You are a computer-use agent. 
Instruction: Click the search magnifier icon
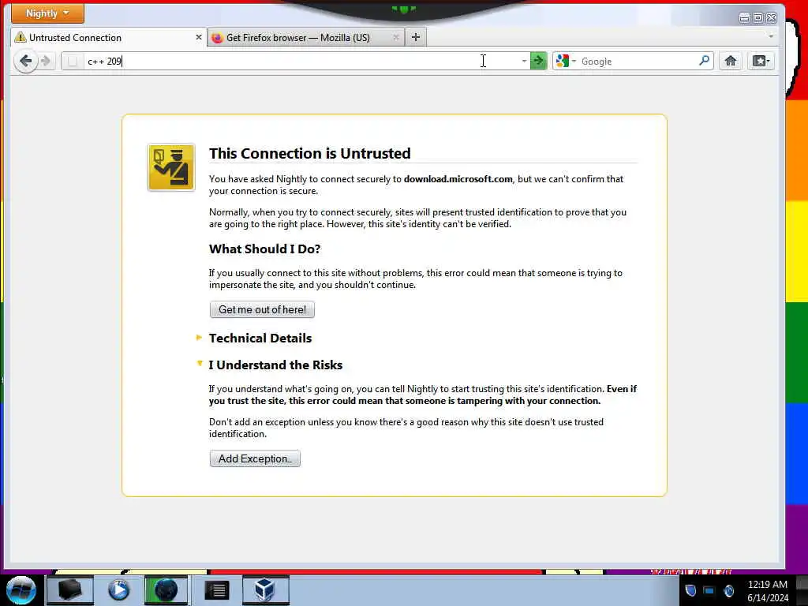704,61
